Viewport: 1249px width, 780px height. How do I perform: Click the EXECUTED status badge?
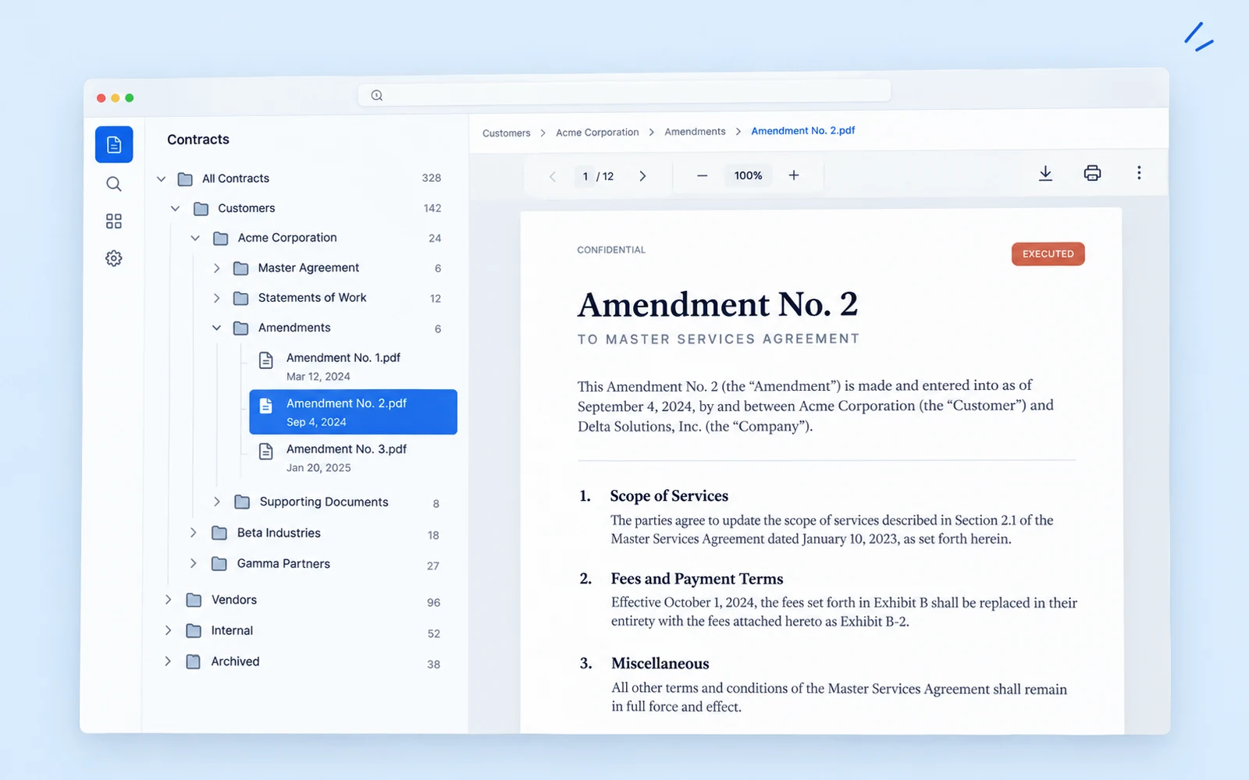pos(1048,253)
